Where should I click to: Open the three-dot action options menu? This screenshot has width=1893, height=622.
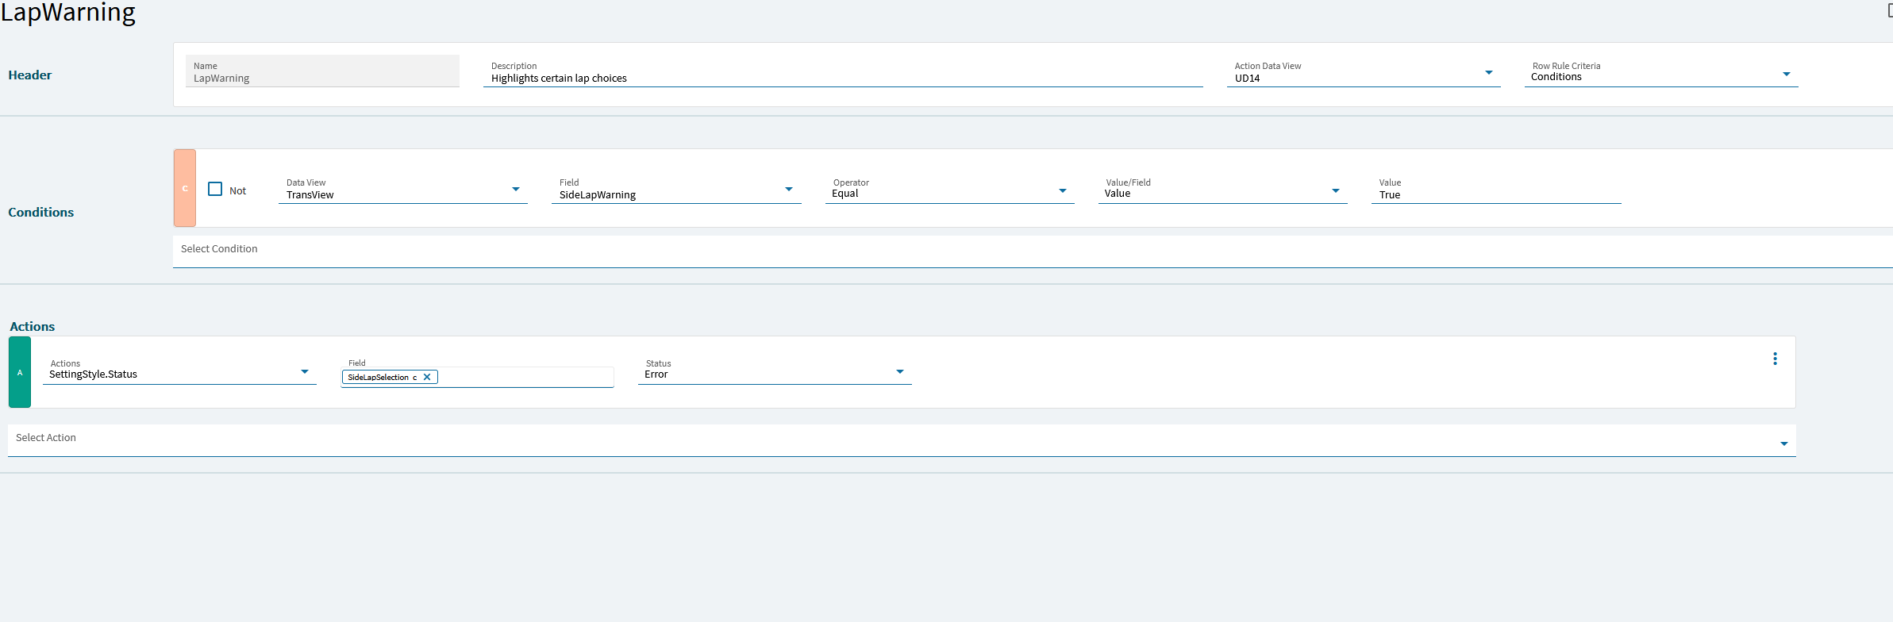1775,359
